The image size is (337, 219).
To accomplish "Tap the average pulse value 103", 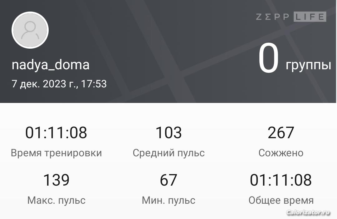I will tap(168, 132).
